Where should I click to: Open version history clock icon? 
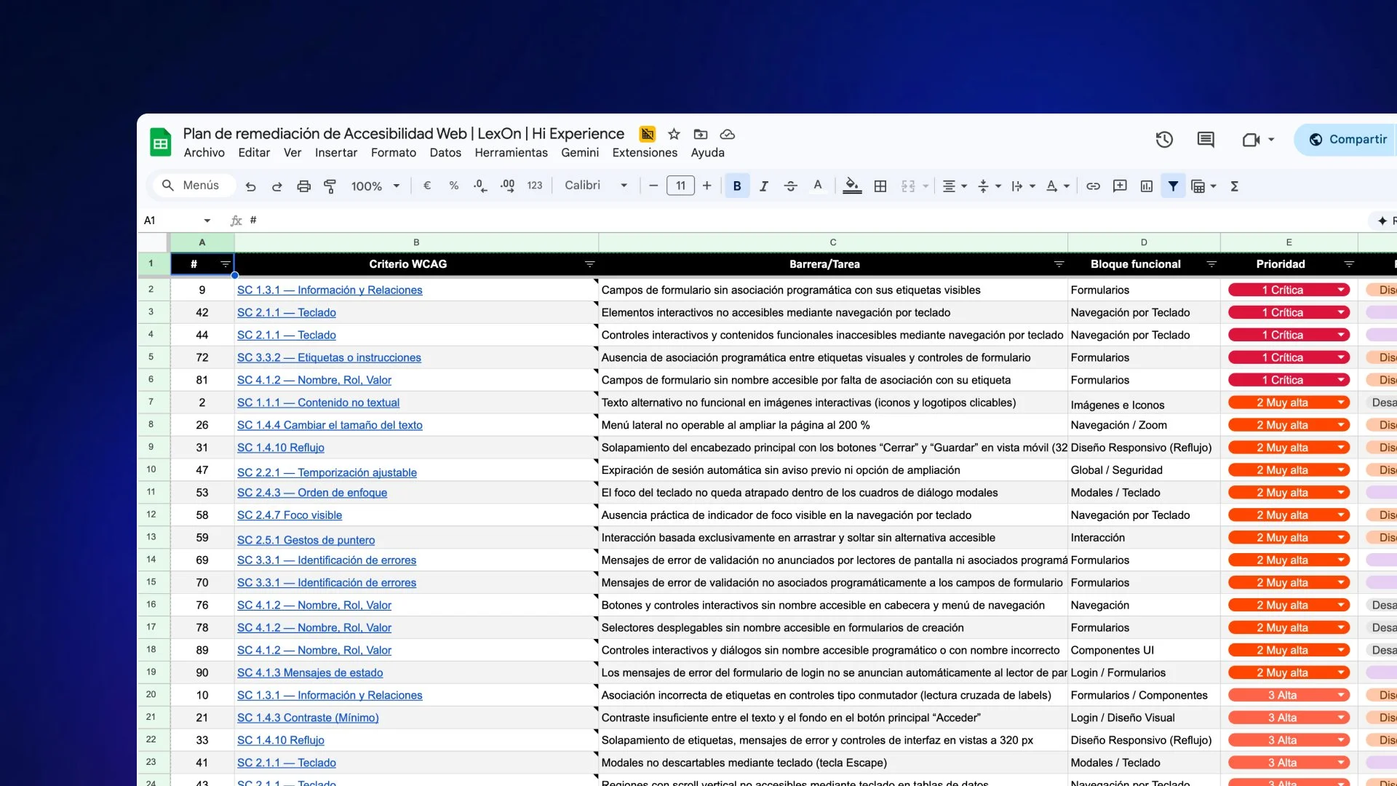pos(1164,139)
